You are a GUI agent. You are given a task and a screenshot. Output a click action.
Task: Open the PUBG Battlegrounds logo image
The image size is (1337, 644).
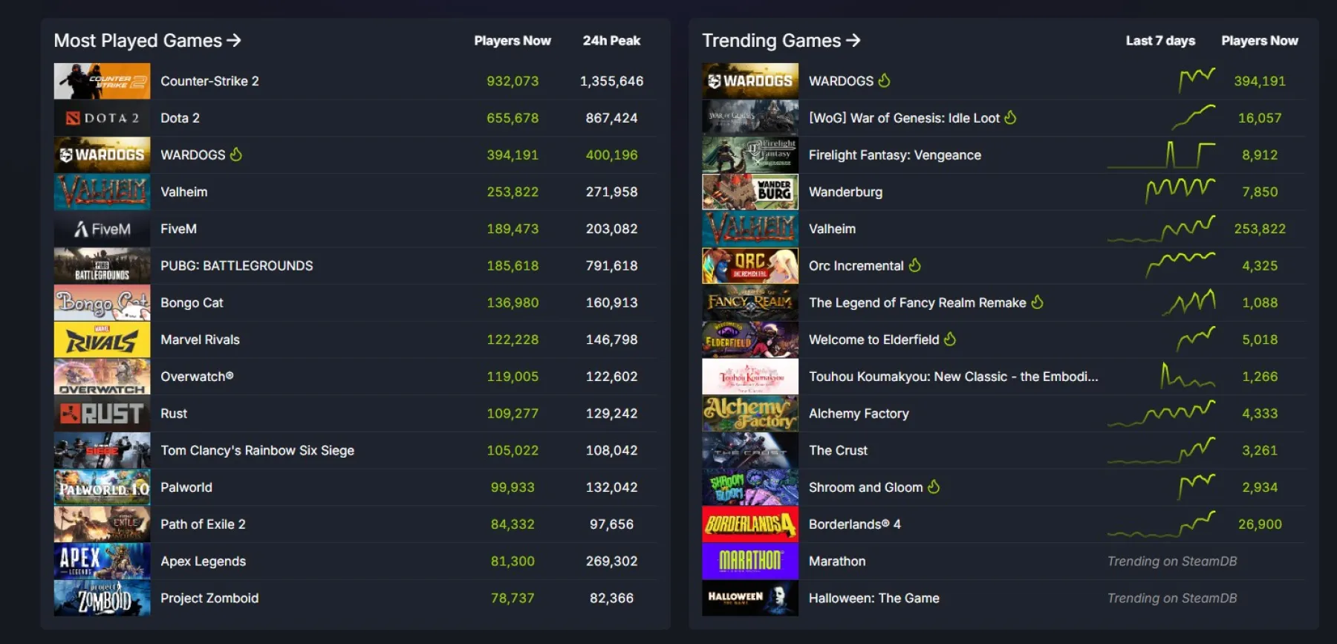[102, 266]
